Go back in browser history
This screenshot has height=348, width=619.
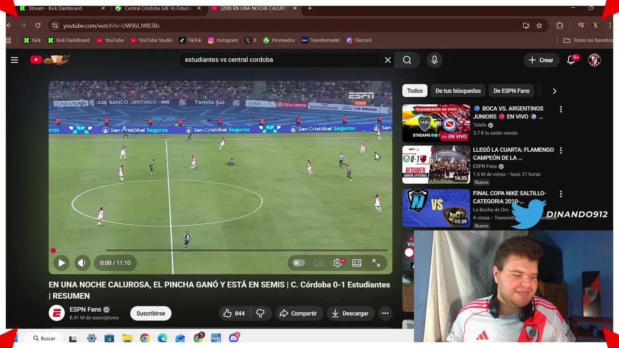[9, 26]
